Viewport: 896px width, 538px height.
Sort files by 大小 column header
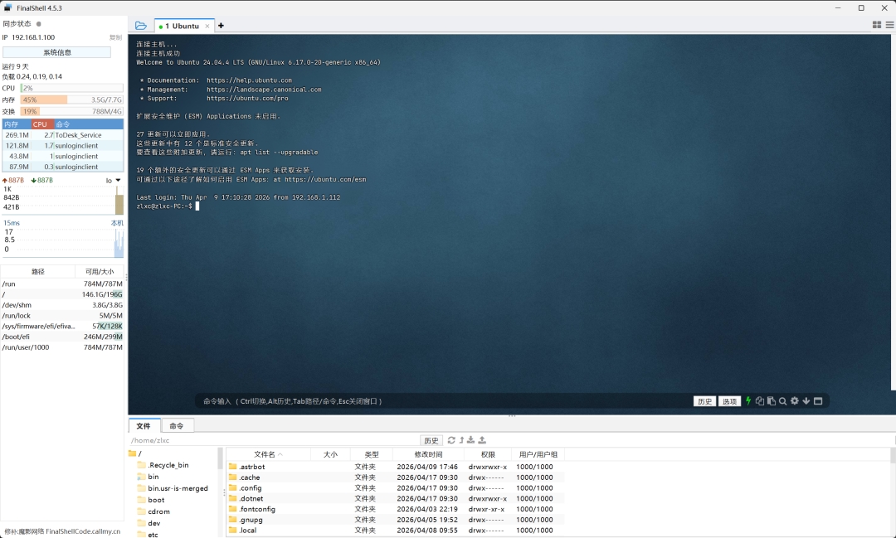pos(330,454)
